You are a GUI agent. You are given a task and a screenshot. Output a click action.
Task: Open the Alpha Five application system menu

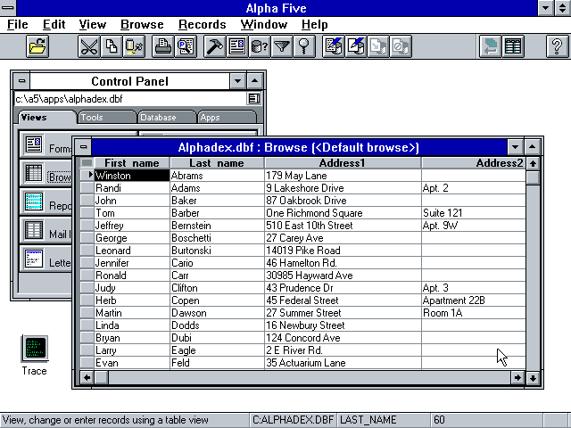point(8,8)
